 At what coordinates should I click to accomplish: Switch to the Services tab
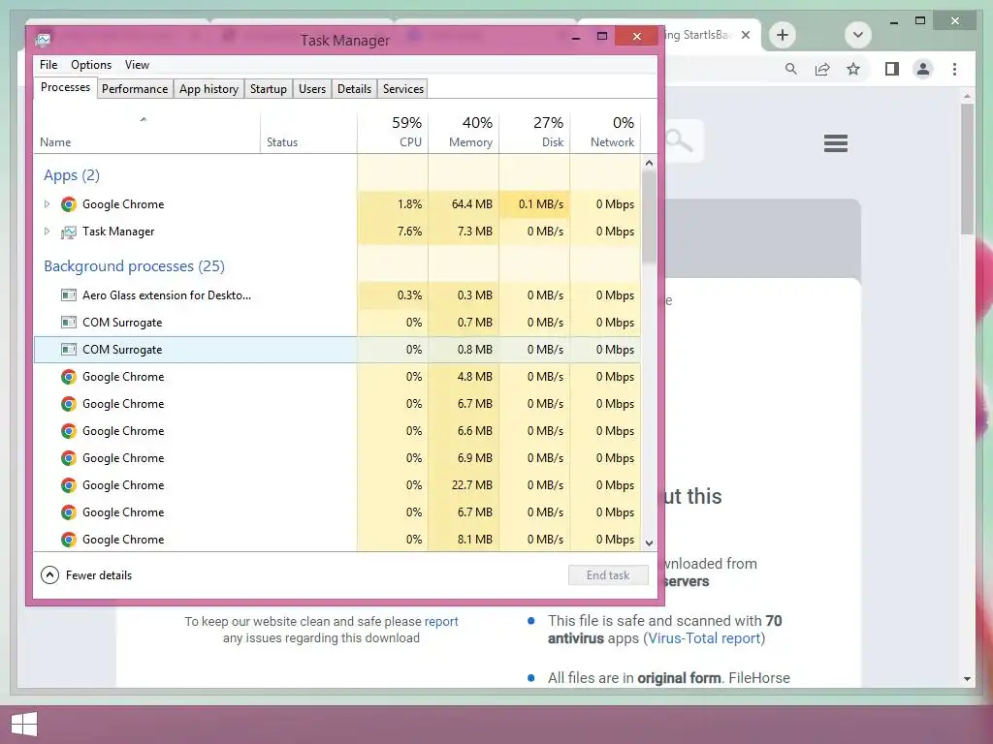point(403,89)
